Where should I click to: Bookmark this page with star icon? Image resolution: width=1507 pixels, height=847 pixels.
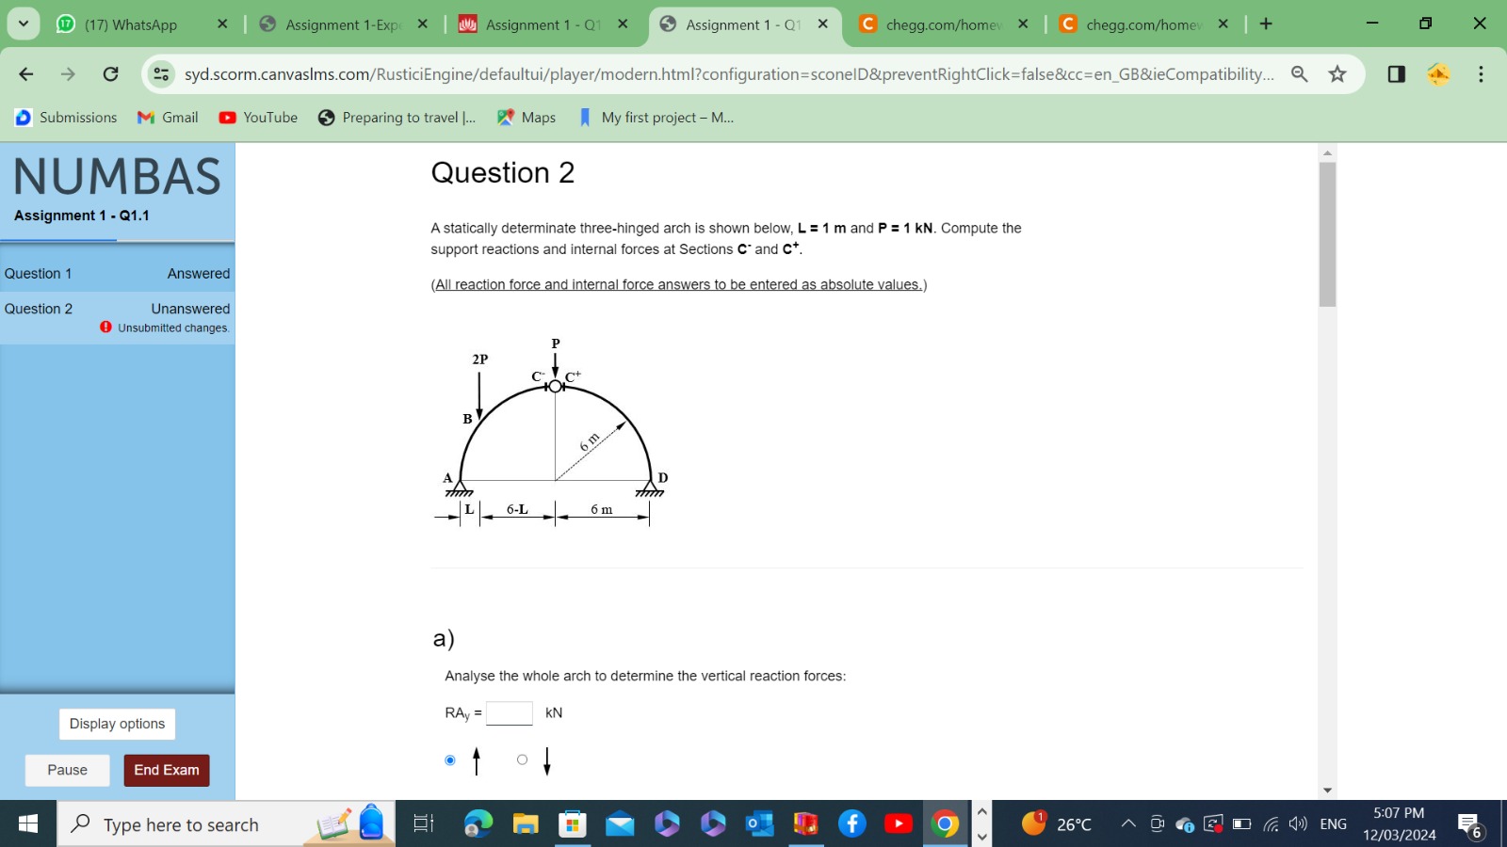point(1337,73)
